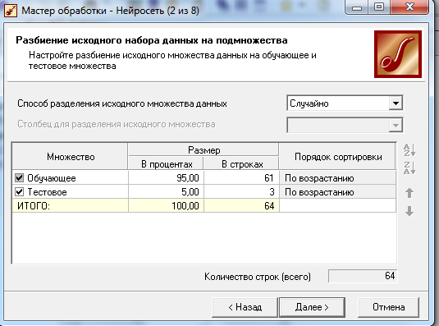Click the move up arrow icon

409,193
